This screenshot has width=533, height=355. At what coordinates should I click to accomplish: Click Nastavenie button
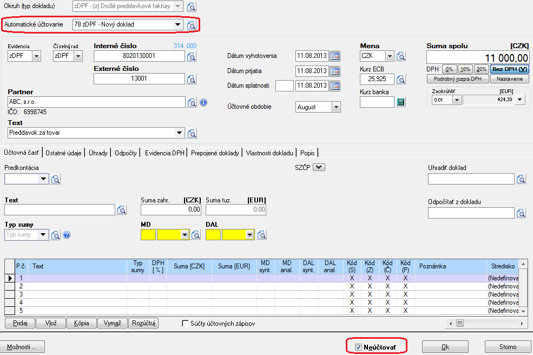pos(510,79)
